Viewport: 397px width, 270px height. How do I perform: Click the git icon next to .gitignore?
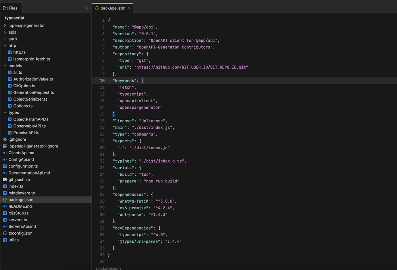4,139
